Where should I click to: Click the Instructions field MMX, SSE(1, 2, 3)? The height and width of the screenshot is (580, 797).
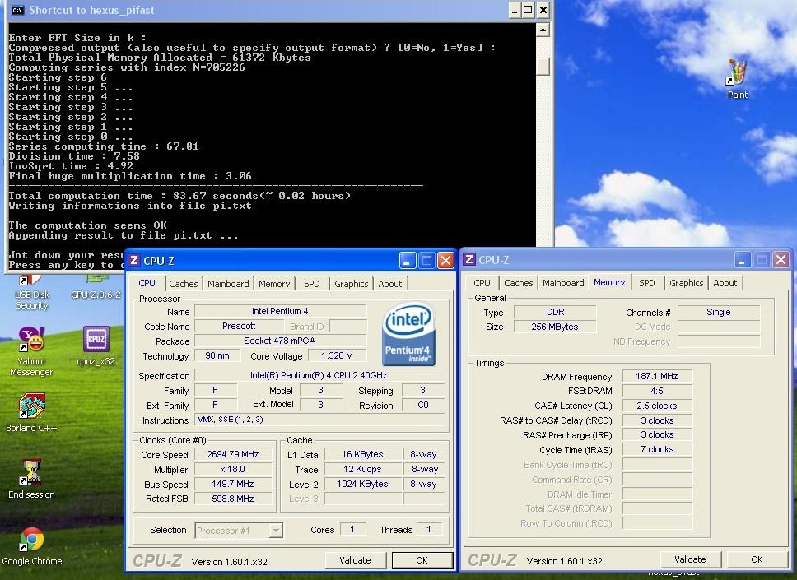click(x=319, y=420)
